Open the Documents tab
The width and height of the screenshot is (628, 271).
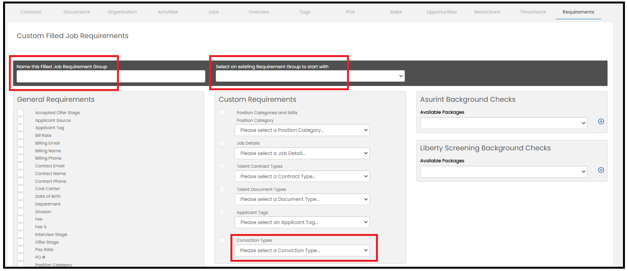[76, 12]
